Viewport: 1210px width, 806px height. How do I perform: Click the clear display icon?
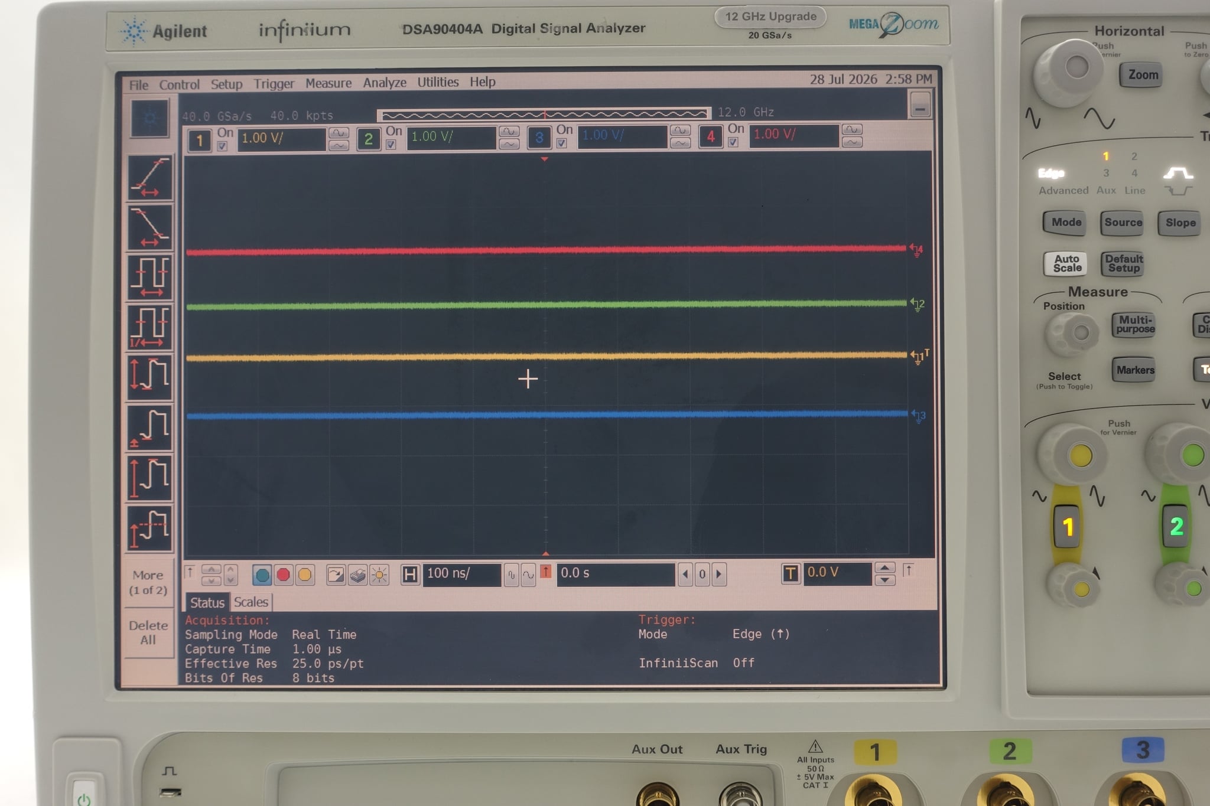point(336,575)
